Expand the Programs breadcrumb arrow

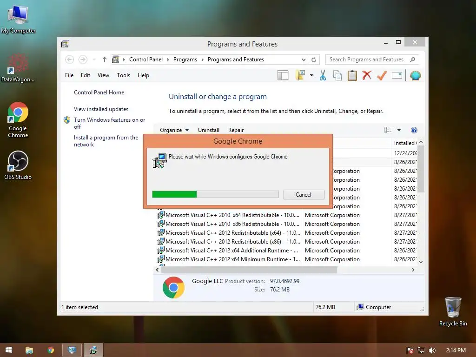coord(203,59)
